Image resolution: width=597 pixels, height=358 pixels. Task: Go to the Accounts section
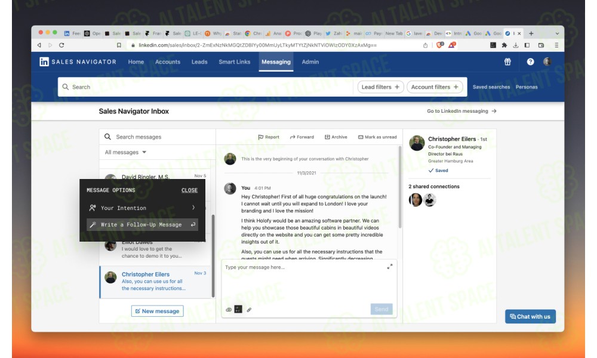click(x=168, y=61)
